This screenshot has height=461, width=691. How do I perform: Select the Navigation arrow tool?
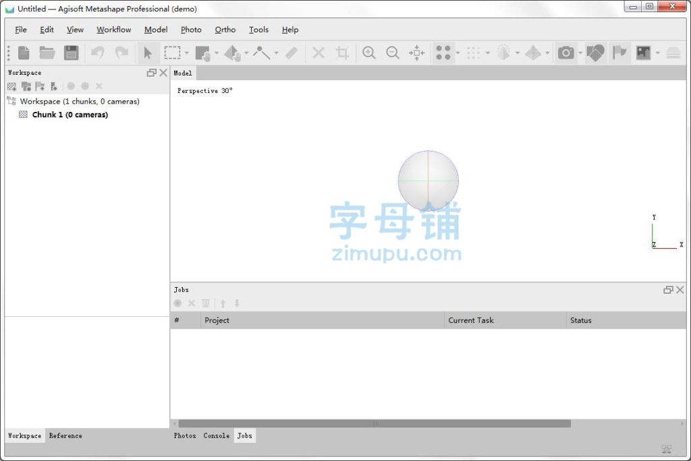click(x=148, y=53)
